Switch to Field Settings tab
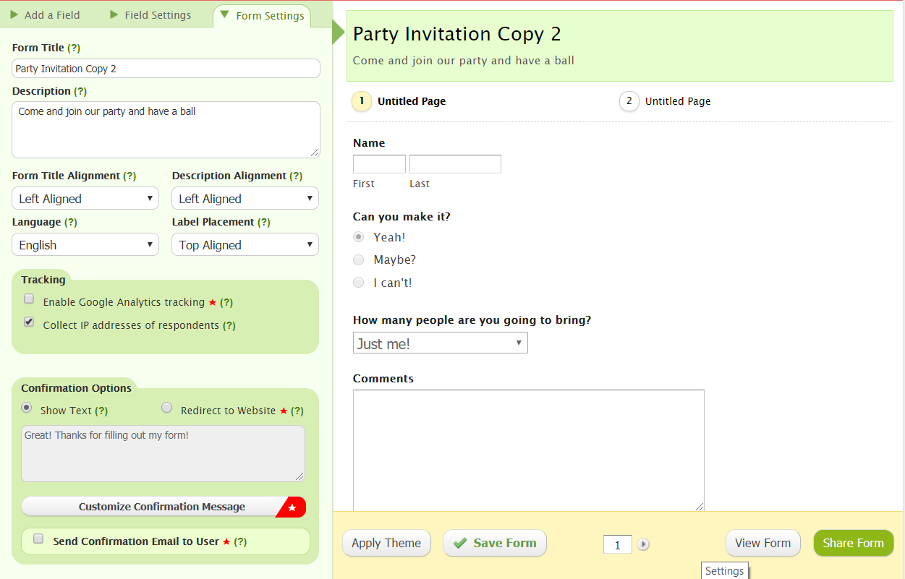This screenshot has height=579, width=905. tap(151, 14)
